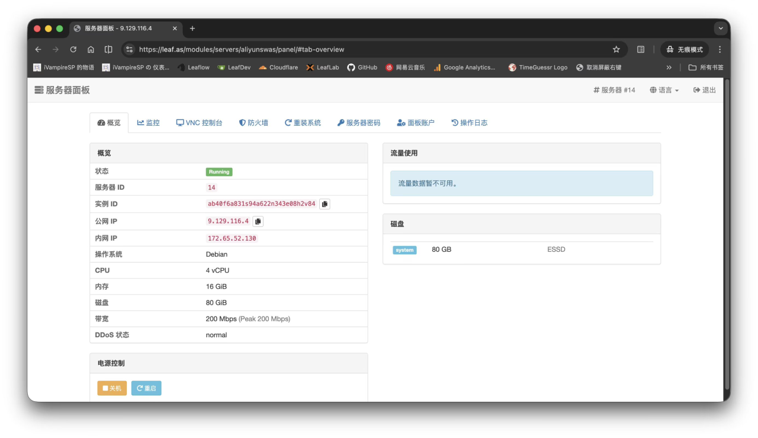
Task: Copy the instance ID to clipboard
Action: pos(325,204)
